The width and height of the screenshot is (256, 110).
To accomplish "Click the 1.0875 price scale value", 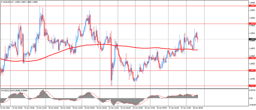I will tap(252, 48).
